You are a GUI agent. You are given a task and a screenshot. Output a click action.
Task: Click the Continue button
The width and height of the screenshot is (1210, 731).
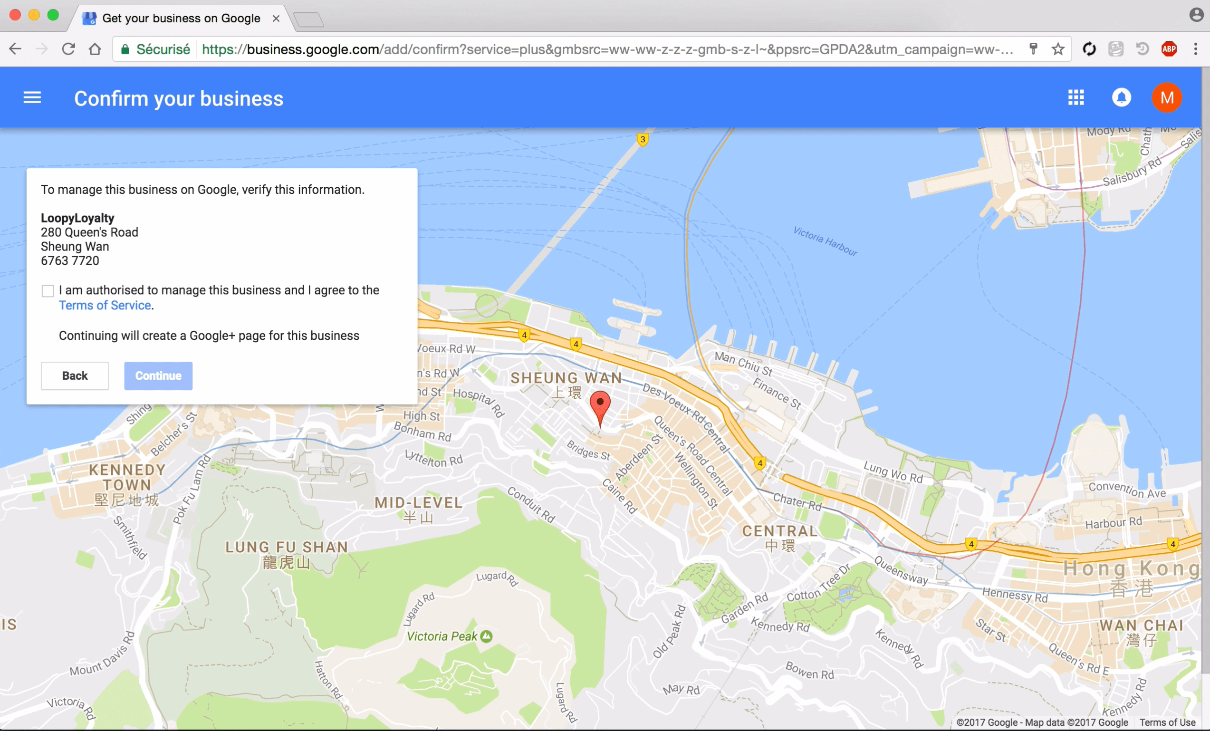[x=158, y=376]
